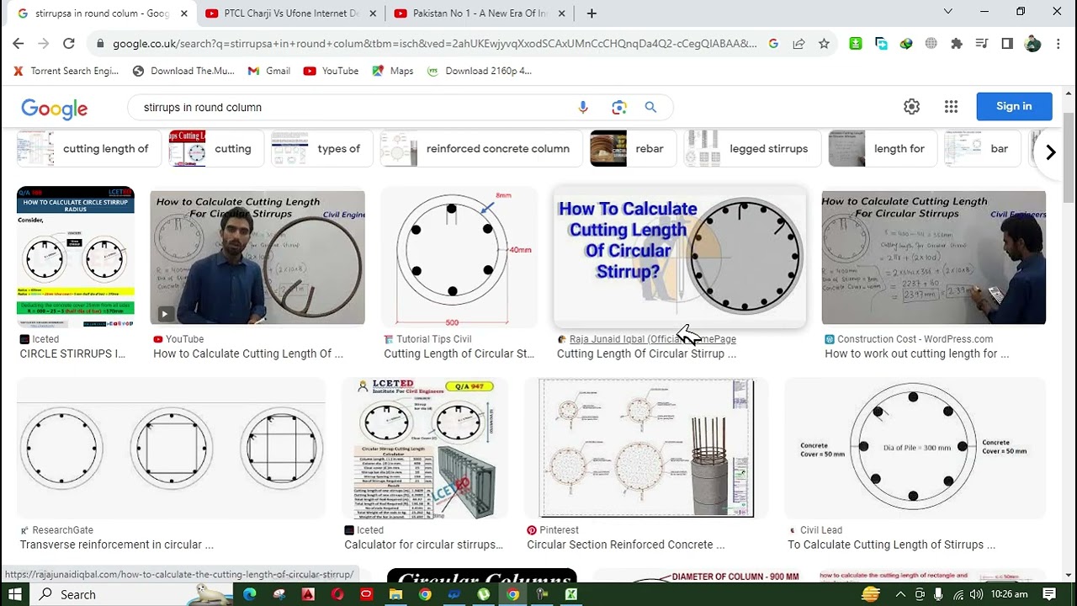This screenshot has height=606, width=1077.
Task: Close the PTCL Charji Vs Ufone tab
Action: 373,13
